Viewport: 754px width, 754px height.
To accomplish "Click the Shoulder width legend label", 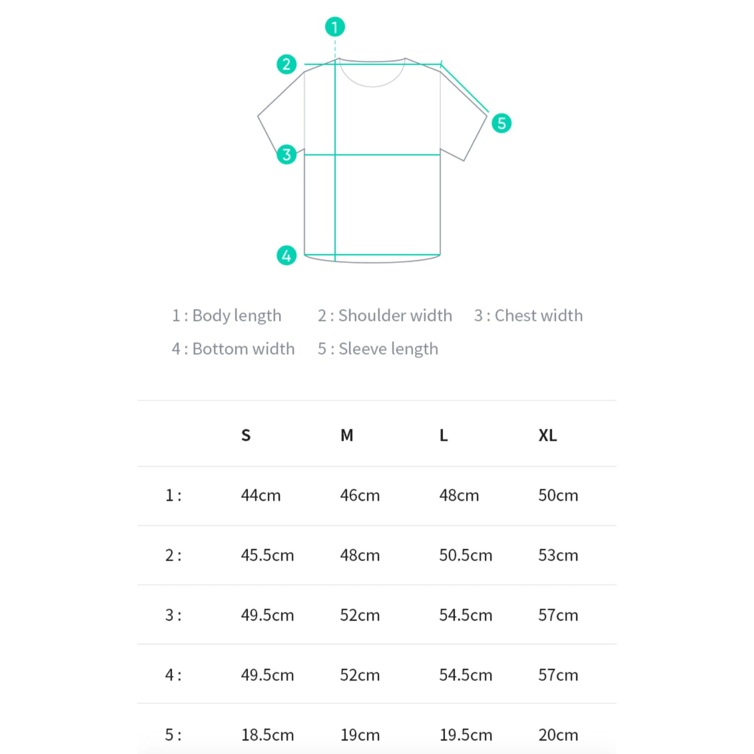I will (385, 316).
